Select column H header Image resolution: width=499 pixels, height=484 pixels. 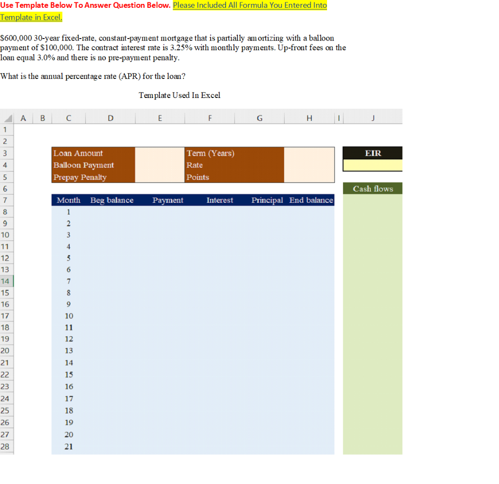point(309,118)
